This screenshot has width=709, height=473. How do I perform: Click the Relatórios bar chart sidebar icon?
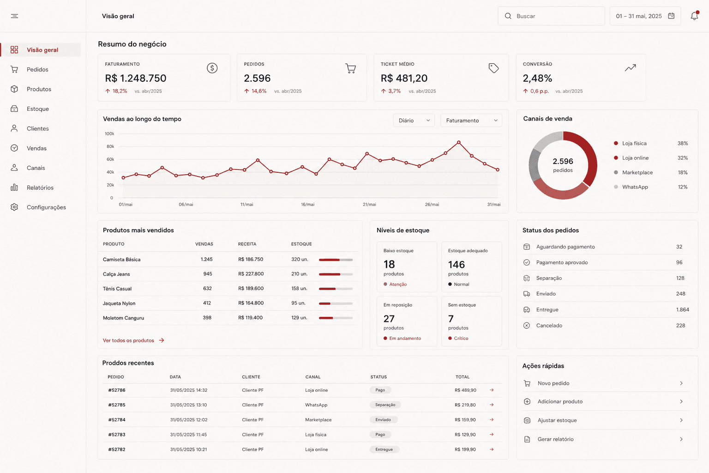point(14,188)
